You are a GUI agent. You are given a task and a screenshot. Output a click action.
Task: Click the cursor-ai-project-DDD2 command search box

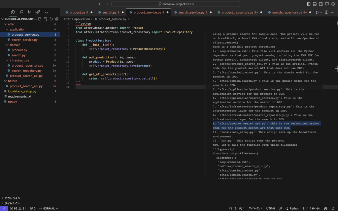[176, 4]
